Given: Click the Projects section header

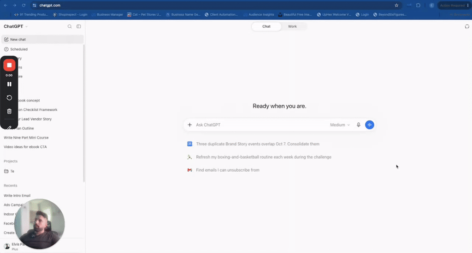Looking at the screenshot, I should click(11, 161).
